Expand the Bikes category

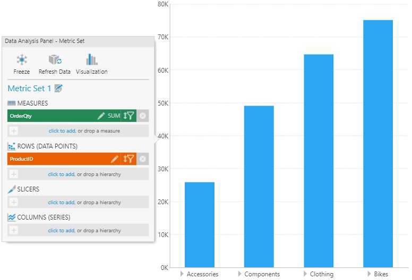pos(369,274)
